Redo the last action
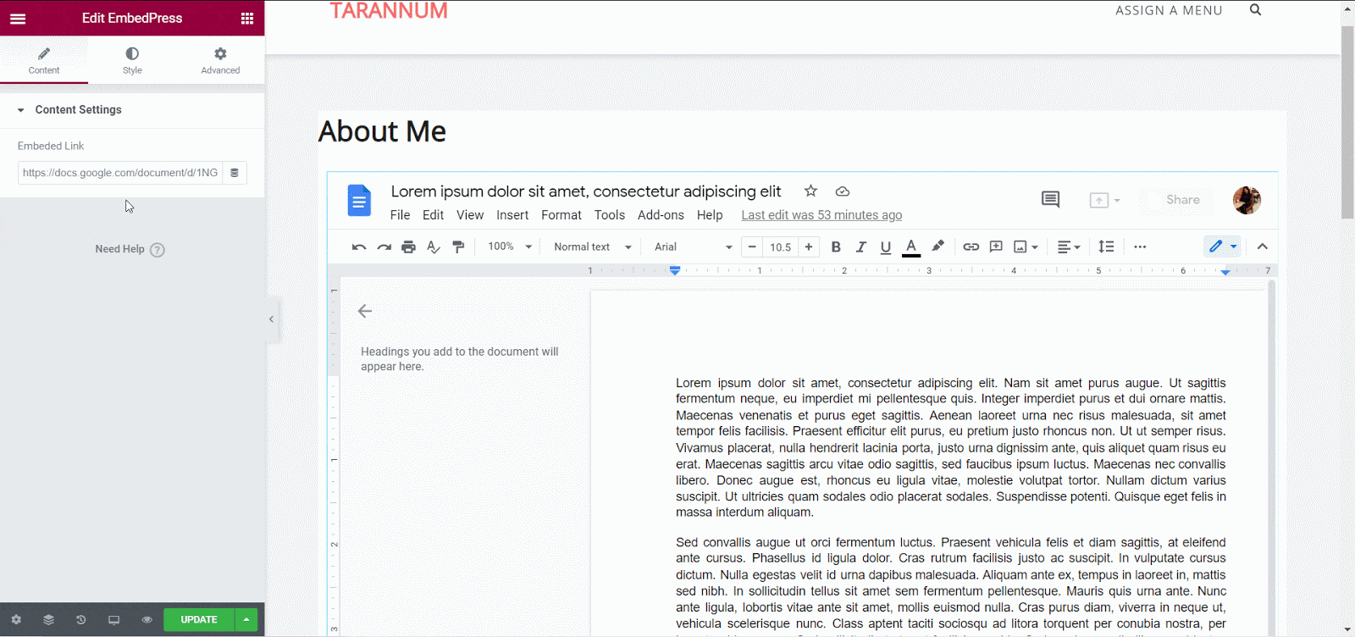The height and width of the screenshot is (637, 1355). pyautogui.click(x=384, y=246)
